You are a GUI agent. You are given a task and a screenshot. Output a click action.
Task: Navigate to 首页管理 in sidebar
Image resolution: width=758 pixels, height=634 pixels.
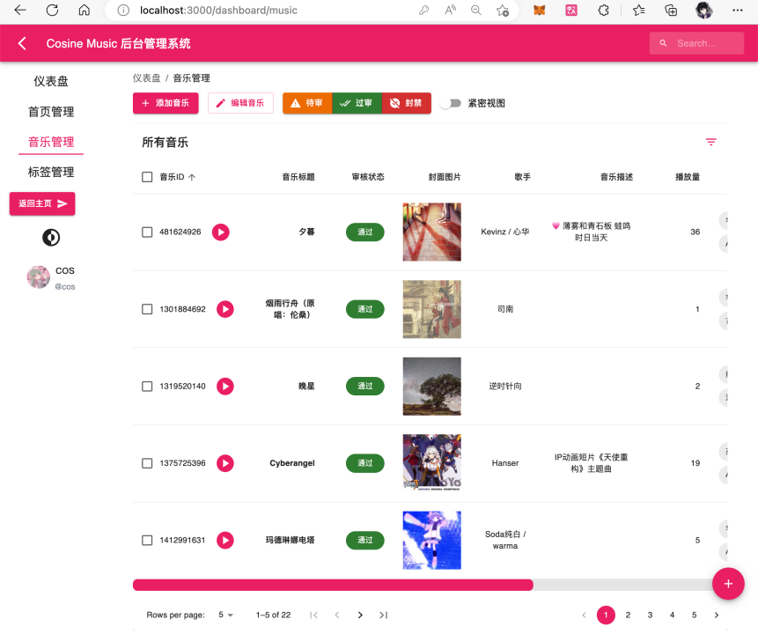pyautogui.click(x=51, y=112)
